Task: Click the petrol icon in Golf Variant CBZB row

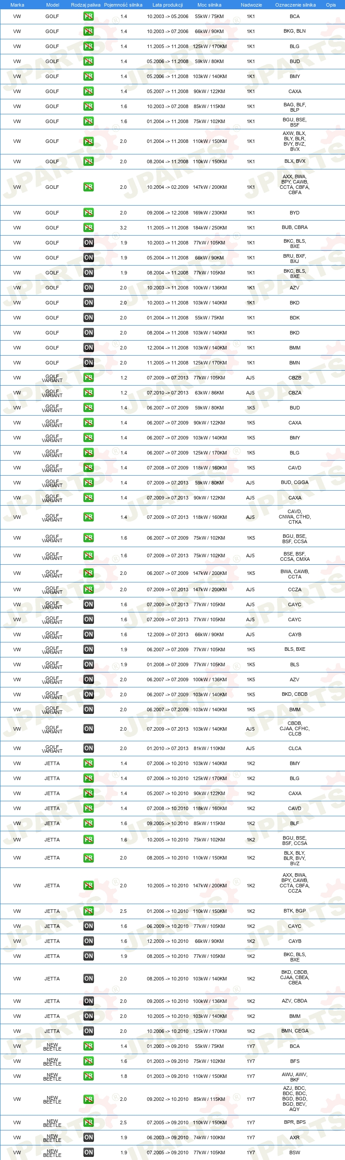Action: pos(89,378)
